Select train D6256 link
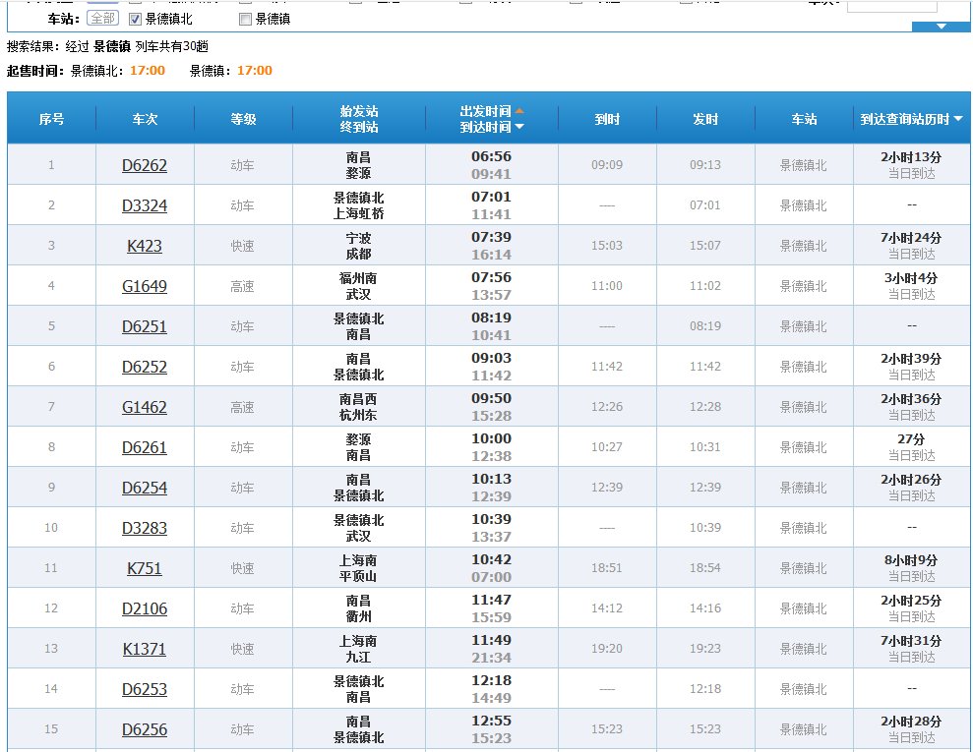This screenshot has width=973, height=752. pyautogui.click(x=145, y=729)
